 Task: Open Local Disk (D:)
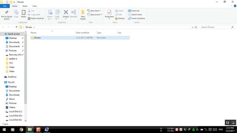[x=16, y=116]
